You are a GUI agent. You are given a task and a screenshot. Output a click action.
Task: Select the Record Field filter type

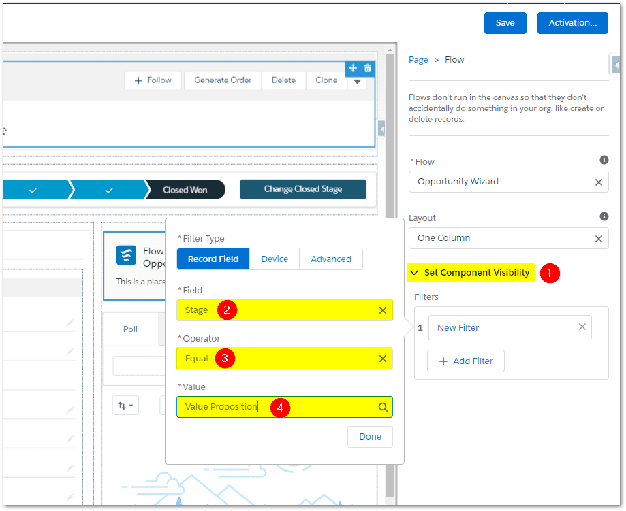tap(213, 259)
